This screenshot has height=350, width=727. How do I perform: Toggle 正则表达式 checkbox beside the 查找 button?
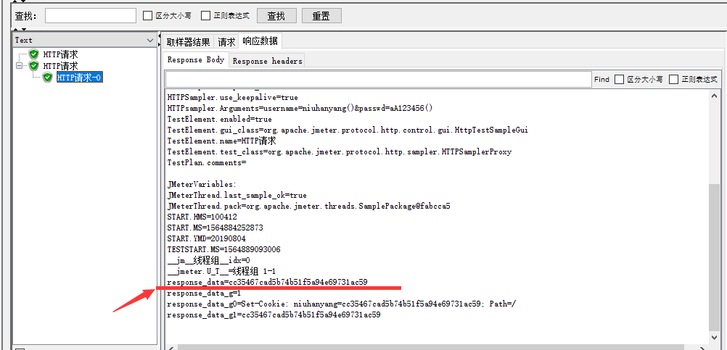coord(206,15)
